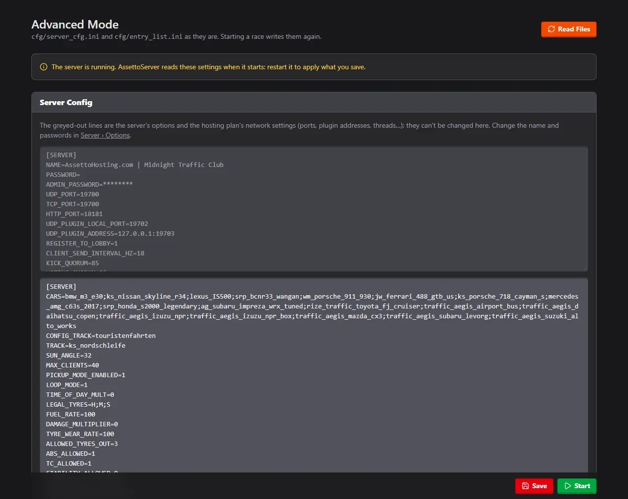This screenshot has width=628, height=499.
Task: Click the line SUN_ANGLE=32
Action: tap(69, 355)
